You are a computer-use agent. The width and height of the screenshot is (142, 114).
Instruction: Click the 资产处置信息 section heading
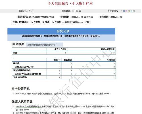[x=20, y=89]
